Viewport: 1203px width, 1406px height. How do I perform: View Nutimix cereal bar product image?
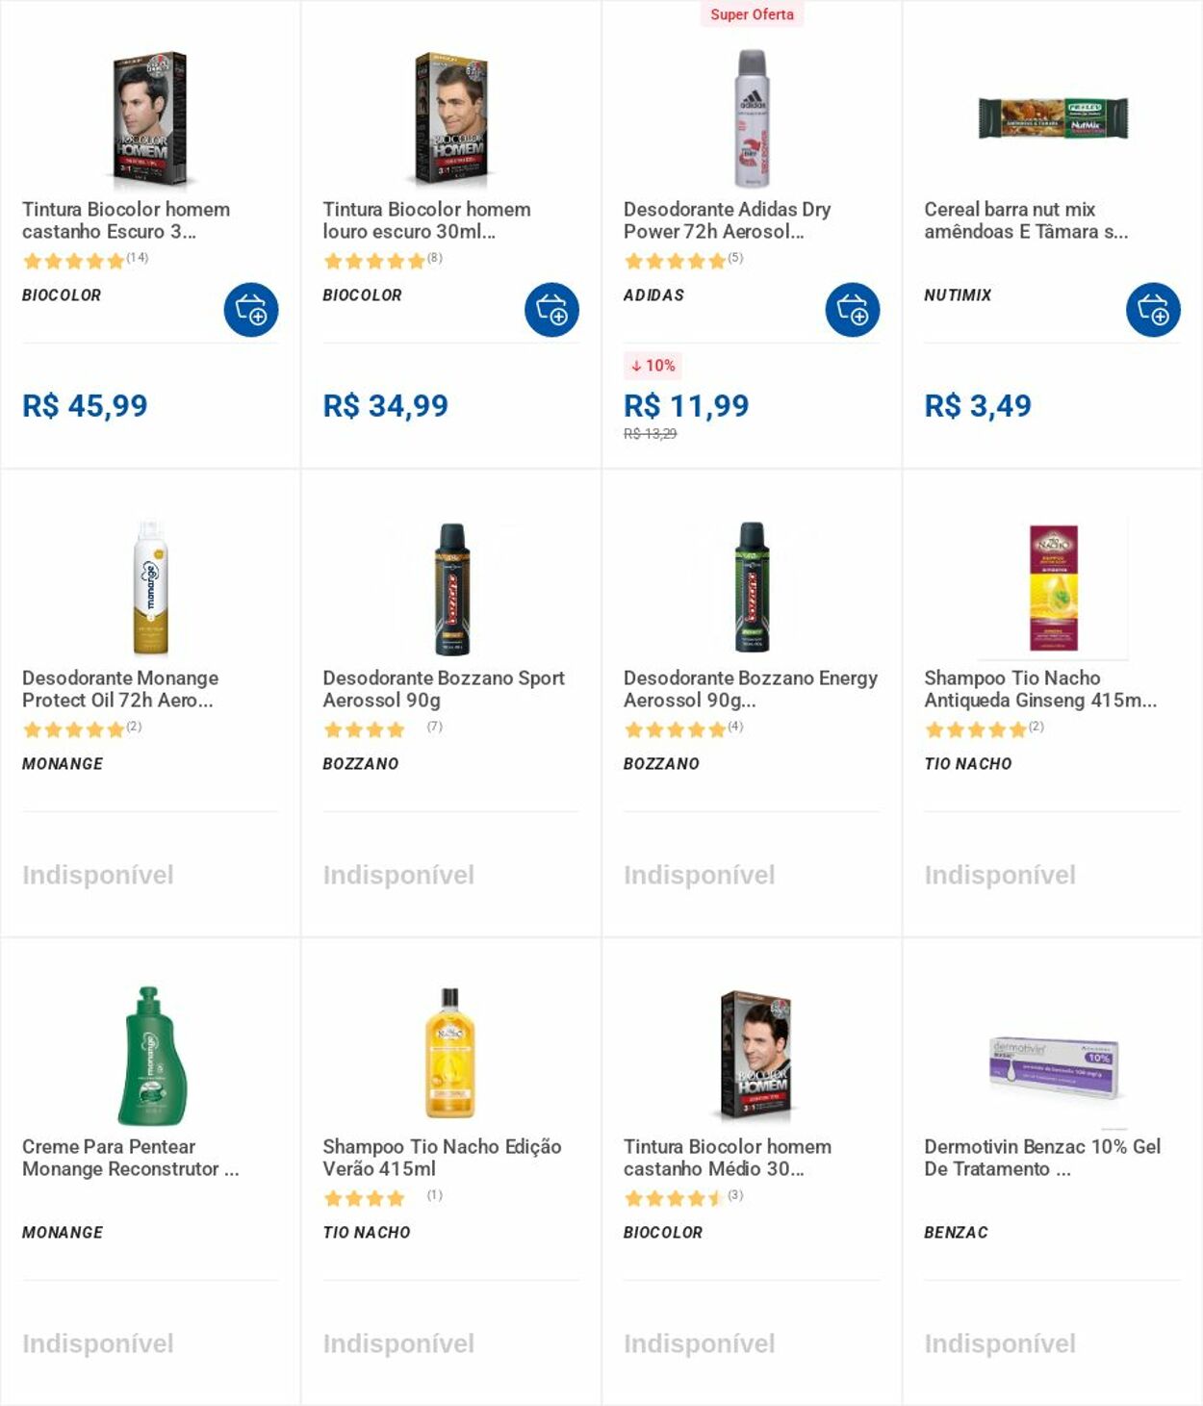(1053, 118)
